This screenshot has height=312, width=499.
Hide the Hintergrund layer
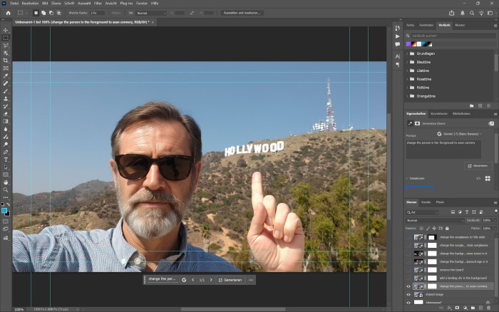tap(408, 303)
